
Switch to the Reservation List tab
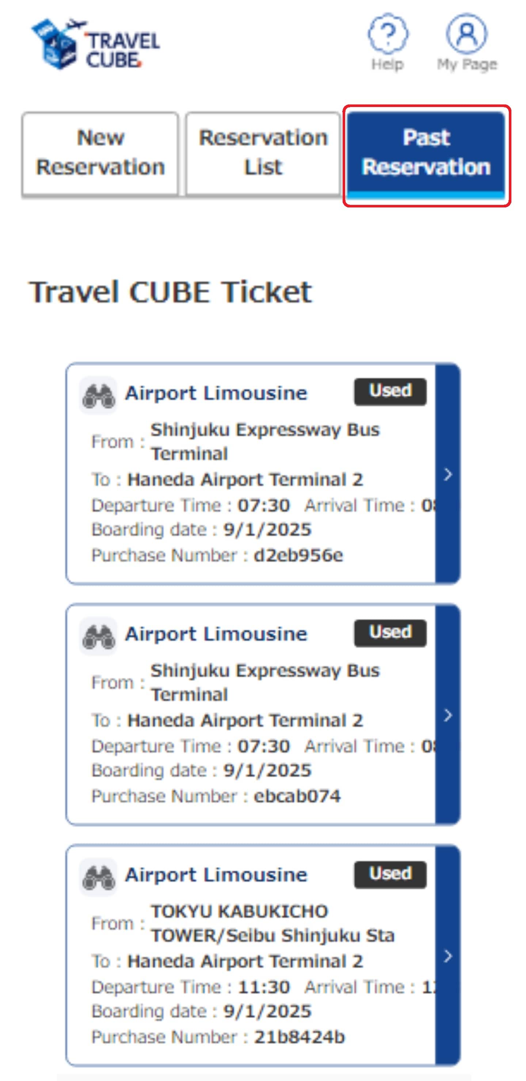pyautogui.click(x=263, y=153)
